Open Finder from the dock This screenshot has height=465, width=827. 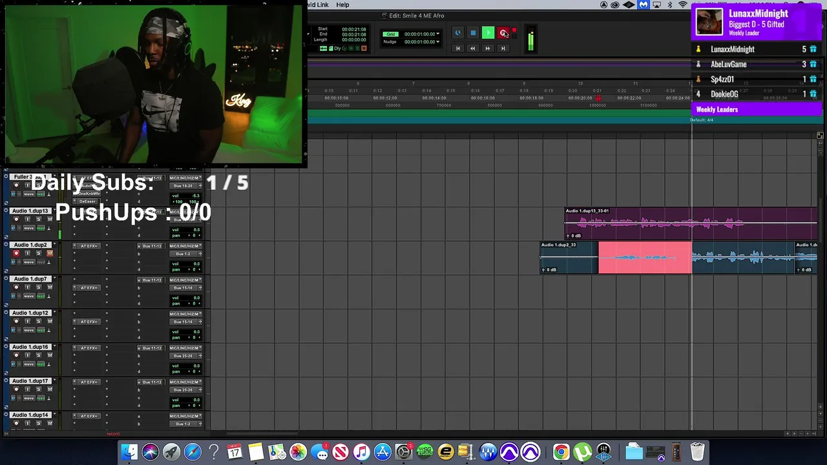click(129, 451)
